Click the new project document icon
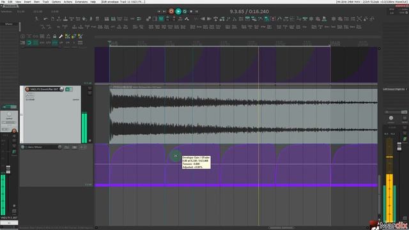Screen dimensions: 409x230 pos(52,19)
